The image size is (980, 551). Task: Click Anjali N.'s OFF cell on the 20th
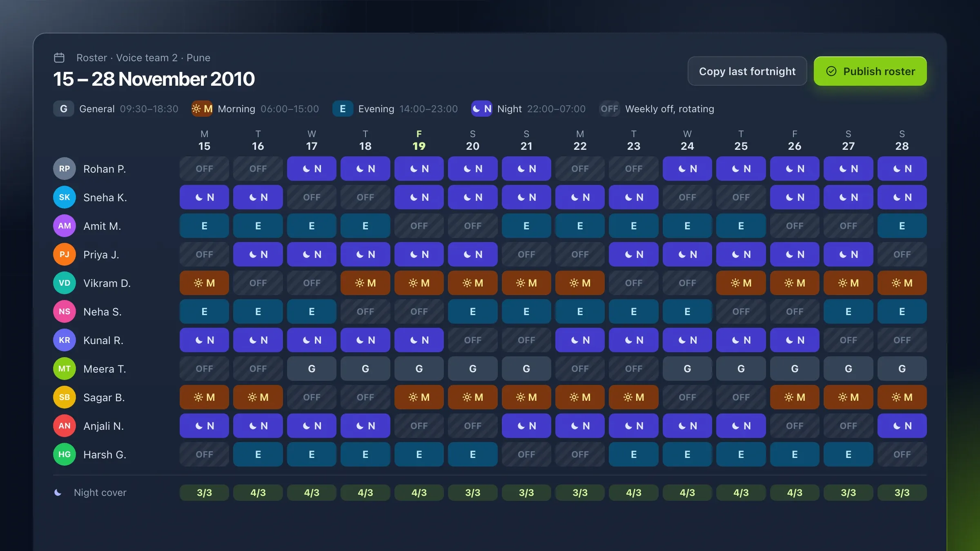pos(472,426)
